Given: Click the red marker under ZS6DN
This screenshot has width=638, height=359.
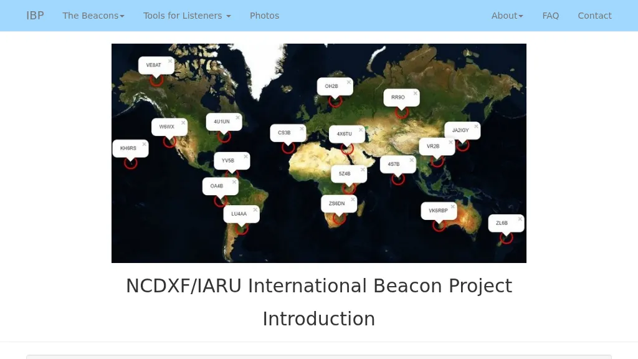Looking at the screenshot, I should [x=339, y=219].
